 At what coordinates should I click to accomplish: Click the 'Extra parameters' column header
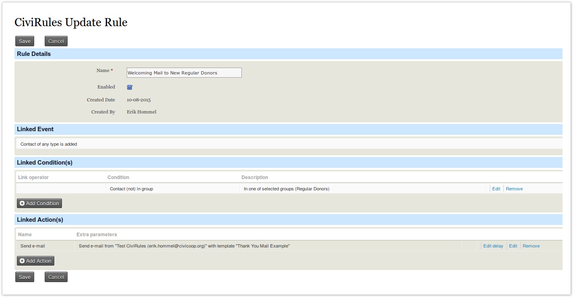click(97, 235)
